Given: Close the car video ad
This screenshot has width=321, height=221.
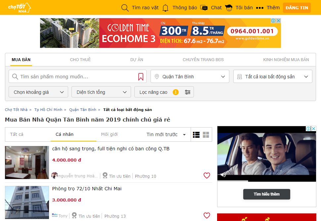Looking at the screenshot, I should 314,129.
